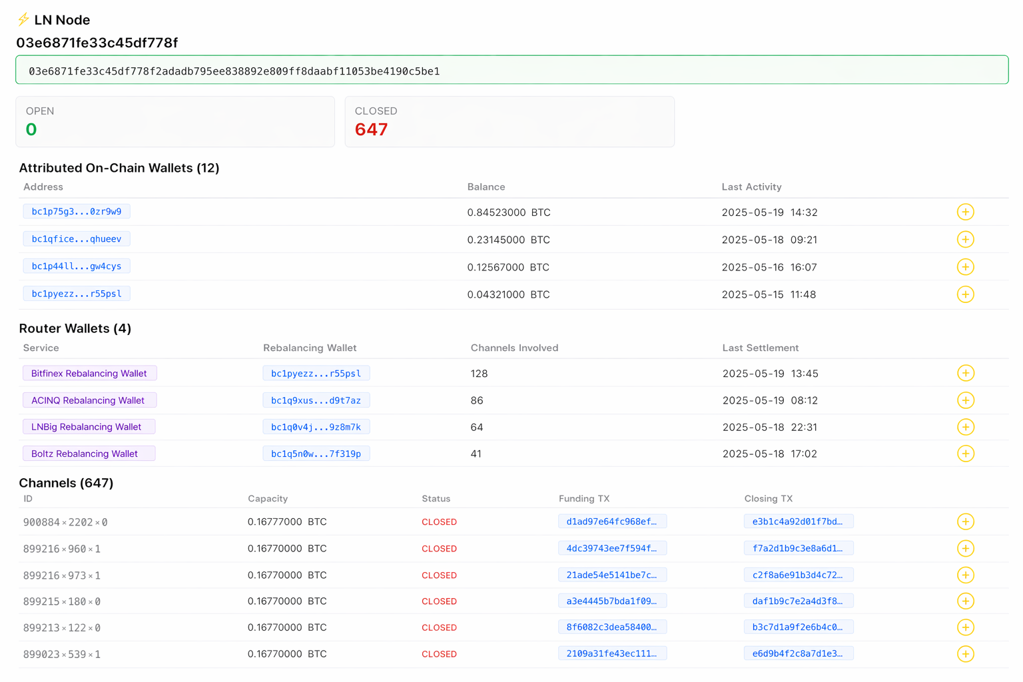Click plus icon for channel 899215×180×0
This screenshot has width=1023, height=682.
(965, 601)
